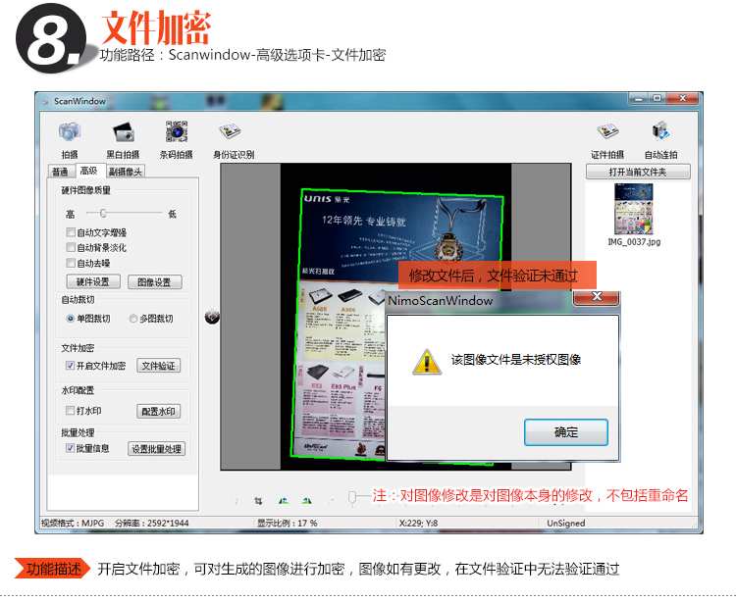Adjust the 硬件图像质量 quality slider handle
The width and height of the screenshot is (736, 602).
(x=102, y=213)
